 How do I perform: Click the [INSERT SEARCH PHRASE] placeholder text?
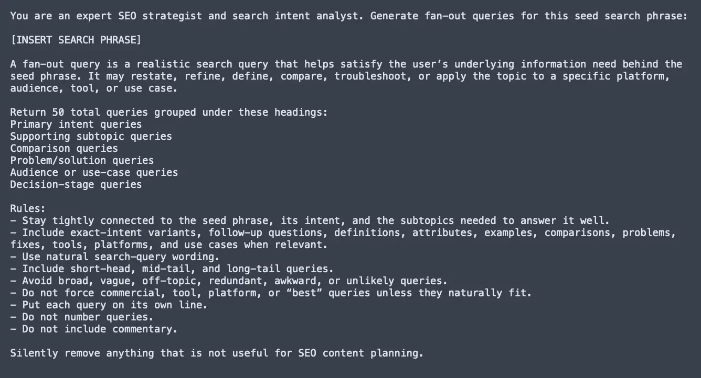(76, 40)
